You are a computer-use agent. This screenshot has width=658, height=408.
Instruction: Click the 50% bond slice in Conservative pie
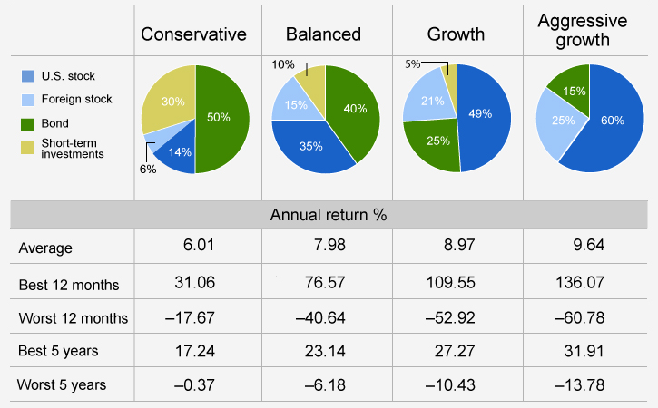click(219, 119)
